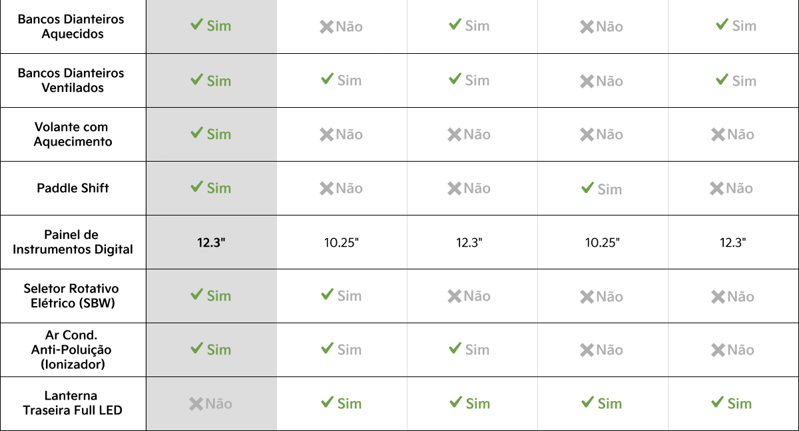The image size is (799, 431).
Task: Click the green checkmark in highlighted Volante com Aquecimento cell
Action: pos(196,132)
